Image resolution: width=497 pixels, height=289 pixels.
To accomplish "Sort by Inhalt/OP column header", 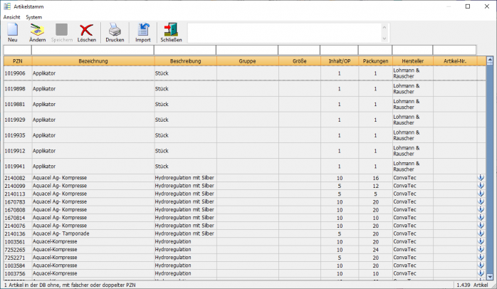I will (x=340, y=61).
